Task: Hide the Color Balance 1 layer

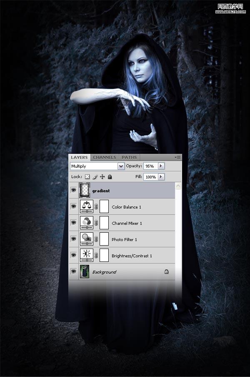Action: point(73,206)
